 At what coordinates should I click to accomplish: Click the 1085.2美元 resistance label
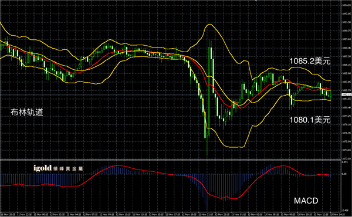[310, 61]
